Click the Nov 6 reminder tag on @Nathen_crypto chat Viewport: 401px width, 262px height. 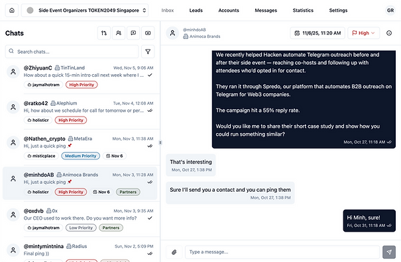point(115,155)
